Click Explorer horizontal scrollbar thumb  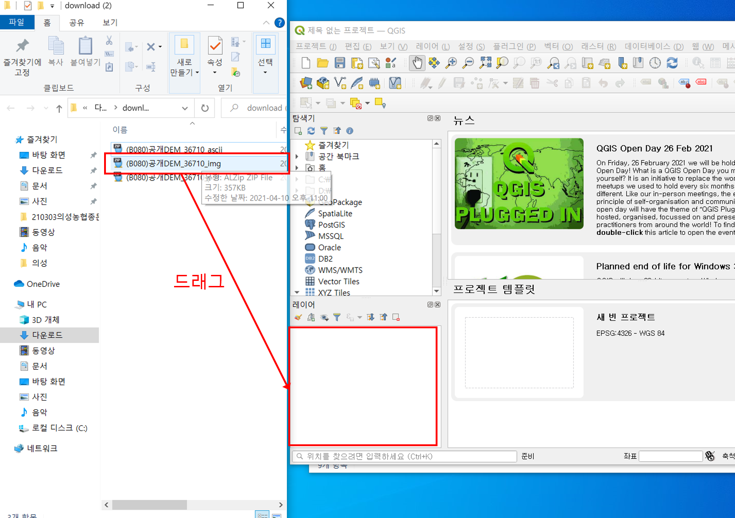point(150,505)
